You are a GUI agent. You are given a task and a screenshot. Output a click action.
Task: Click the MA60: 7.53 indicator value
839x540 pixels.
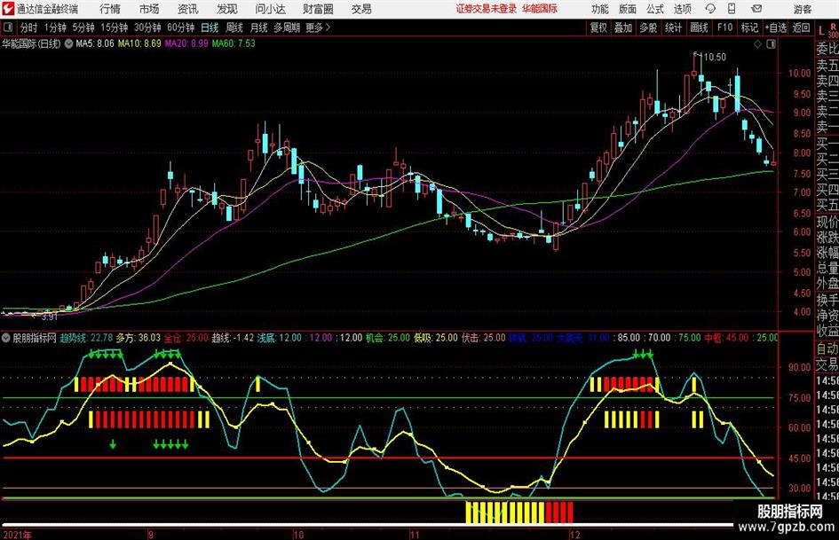tap(233, 43)
